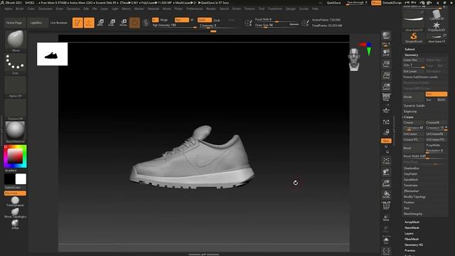Toggle the Zsub sculpt mode

pyautogui.click(x=217, y=20)
